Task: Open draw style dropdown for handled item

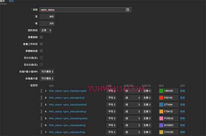Action: (132, 105)
